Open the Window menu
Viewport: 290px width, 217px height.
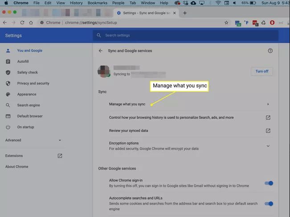pos(148,3)
